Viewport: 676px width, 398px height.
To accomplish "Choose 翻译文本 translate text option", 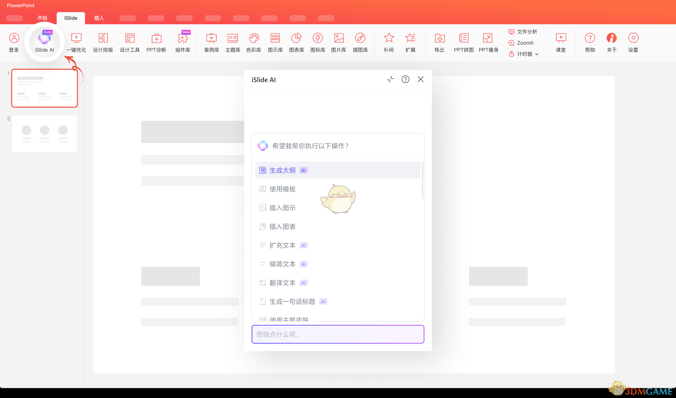I will point(283,282).
